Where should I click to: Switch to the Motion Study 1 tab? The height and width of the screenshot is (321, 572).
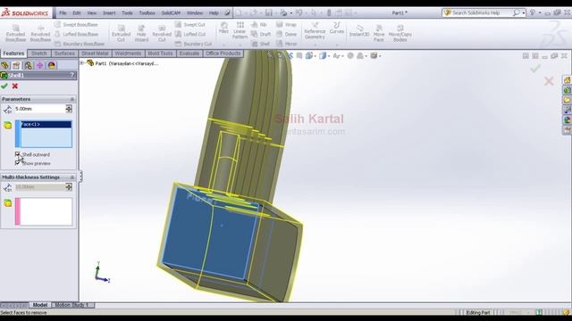pos(71,305)
